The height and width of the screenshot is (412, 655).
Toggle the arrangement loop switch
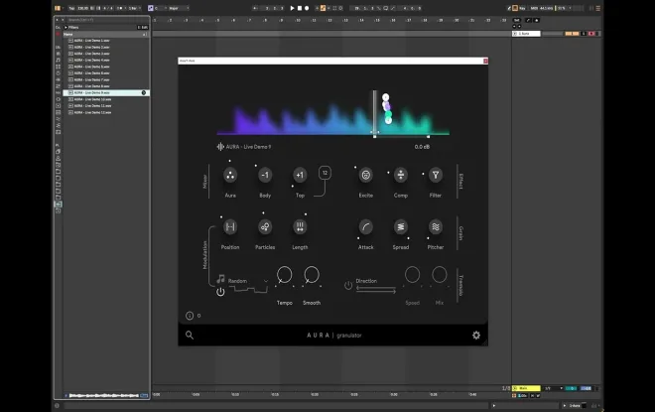tap(386, 8)
